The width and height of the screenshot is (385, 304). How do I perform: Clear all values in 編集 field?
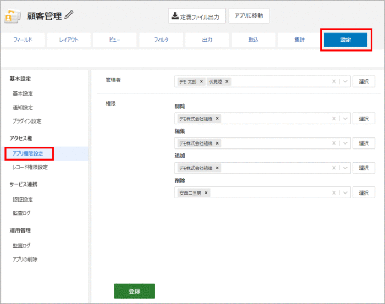[x=334, y=143]
